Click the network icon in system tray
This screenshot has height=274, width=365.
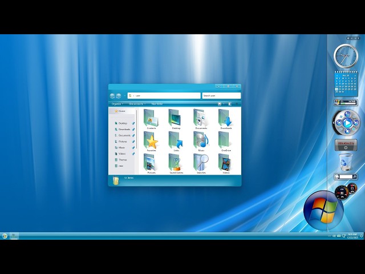point(344,236)
